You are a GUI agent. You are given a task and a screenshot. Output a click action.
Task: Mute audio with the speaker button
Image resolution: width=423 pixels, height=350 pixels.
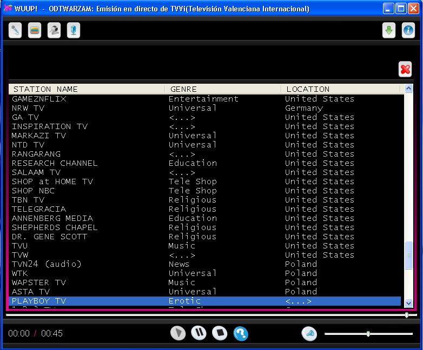click(309, 334)
